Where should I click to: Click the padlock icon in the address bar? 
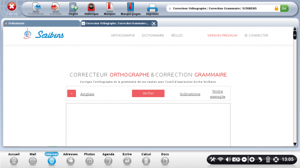pos(276,8)
